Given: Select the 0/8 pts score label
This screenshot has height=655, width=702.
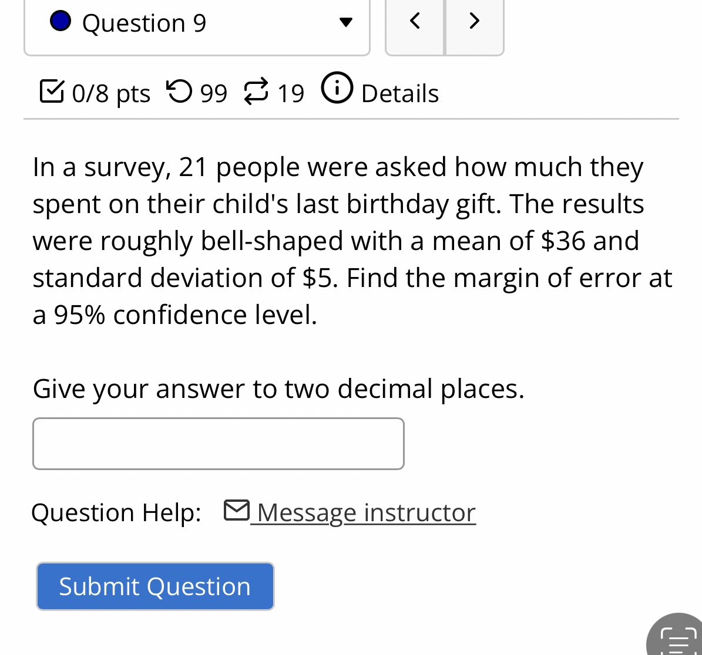Looking at the screenshot, I should point(110,93).
